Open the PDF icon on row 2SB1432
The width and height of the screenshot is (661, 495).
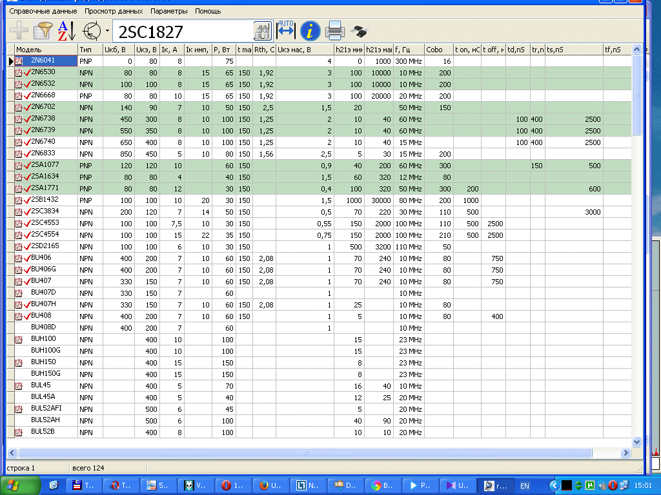click(x=19, y=201)
